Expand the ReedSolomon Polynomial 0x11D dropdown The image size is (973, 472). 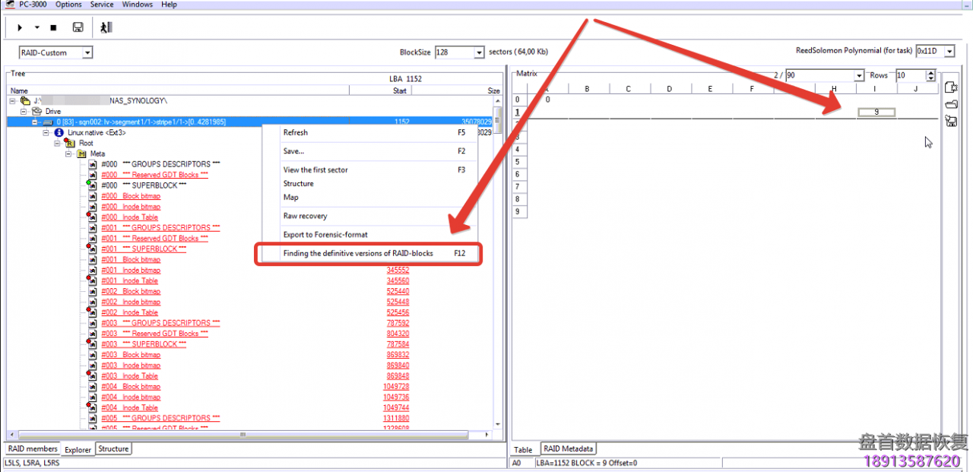(x=950, y=51)
